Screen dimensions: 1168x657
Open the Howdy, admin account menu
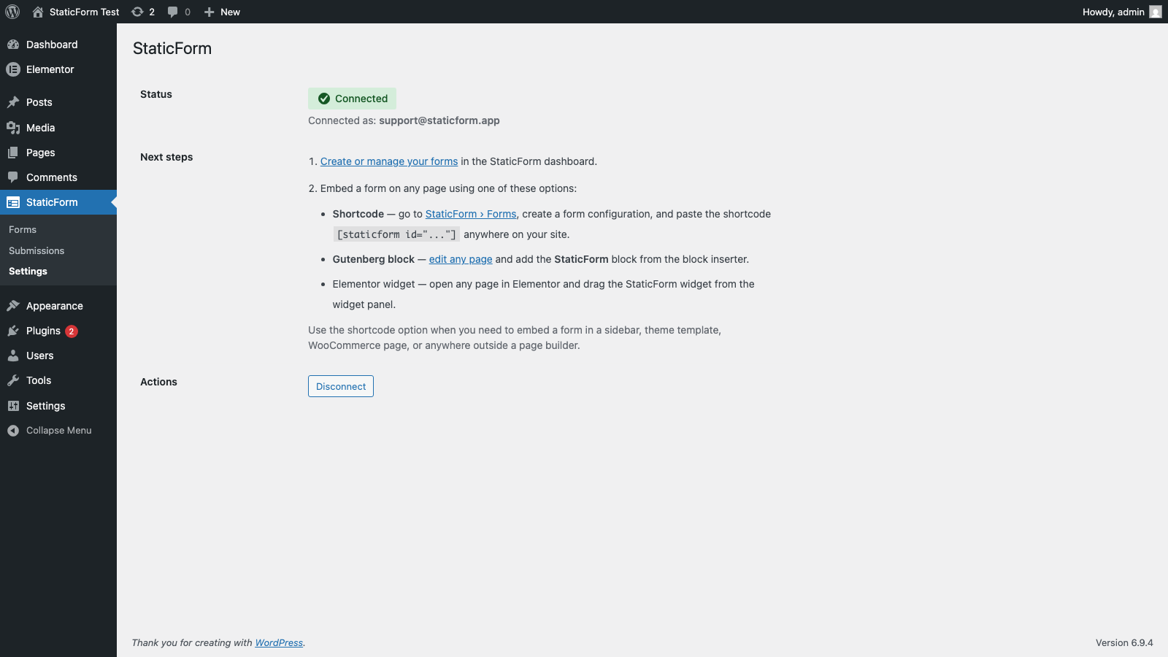pyautogui.click(x=1113, y=12)
